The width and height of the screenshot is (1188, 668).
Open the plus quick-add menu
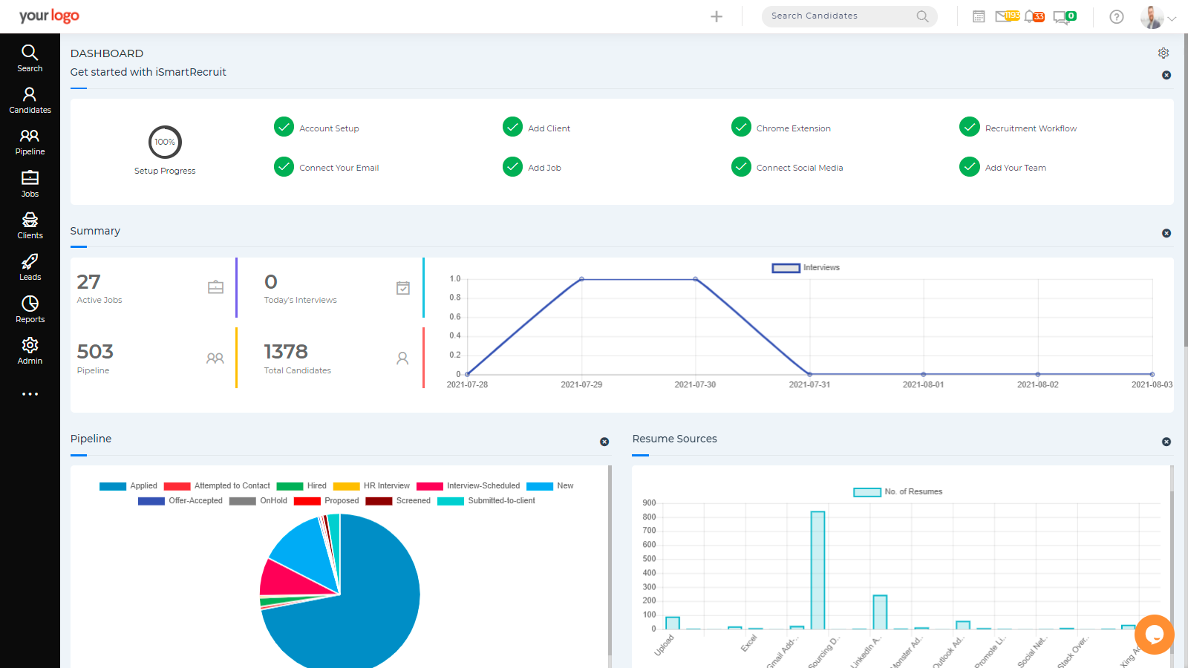717,16
